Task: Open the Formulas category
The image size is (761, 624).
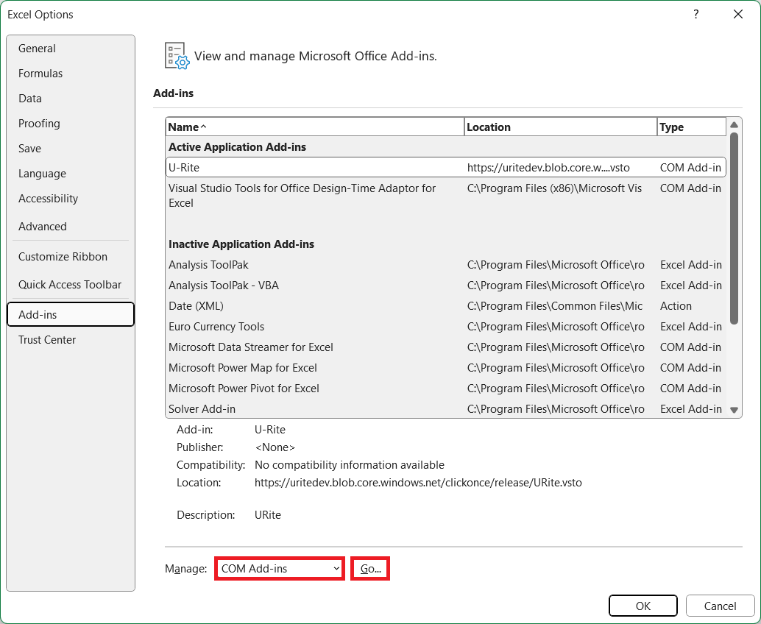Action: pyautogui.click(x=40, y=73)
